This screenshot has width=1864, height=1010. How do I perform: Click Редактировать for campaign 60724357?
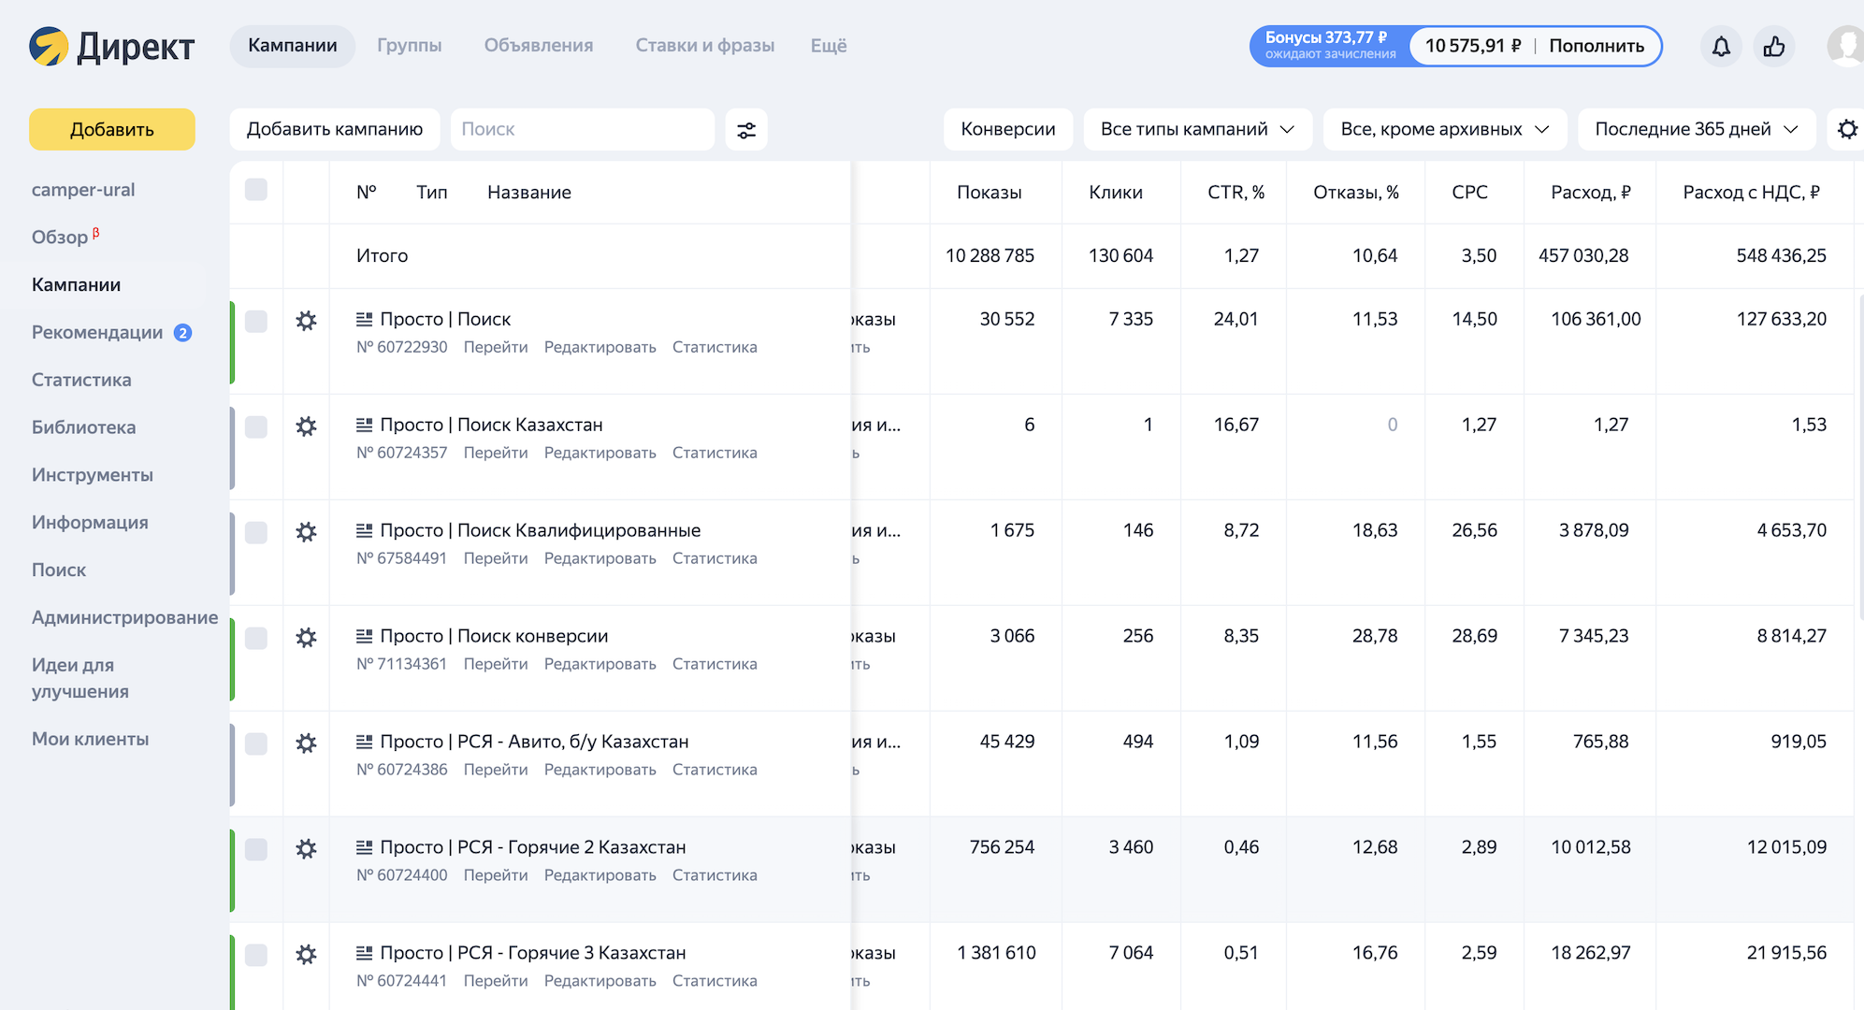(x=600, y=454)
